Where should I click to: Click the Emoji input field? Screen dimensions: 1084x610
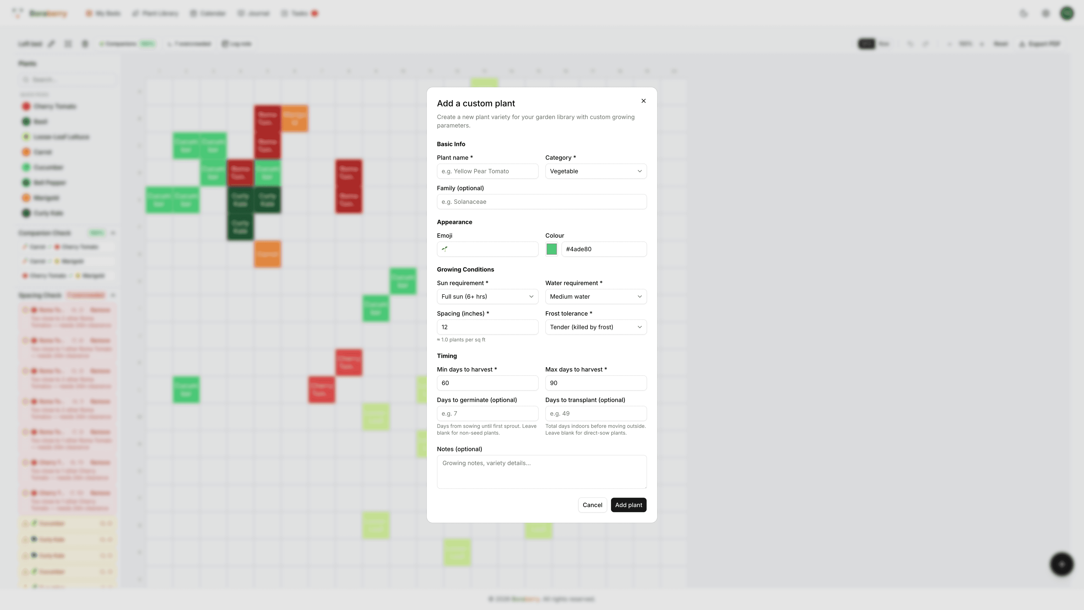pyautogui.click(x=487, y=249)
